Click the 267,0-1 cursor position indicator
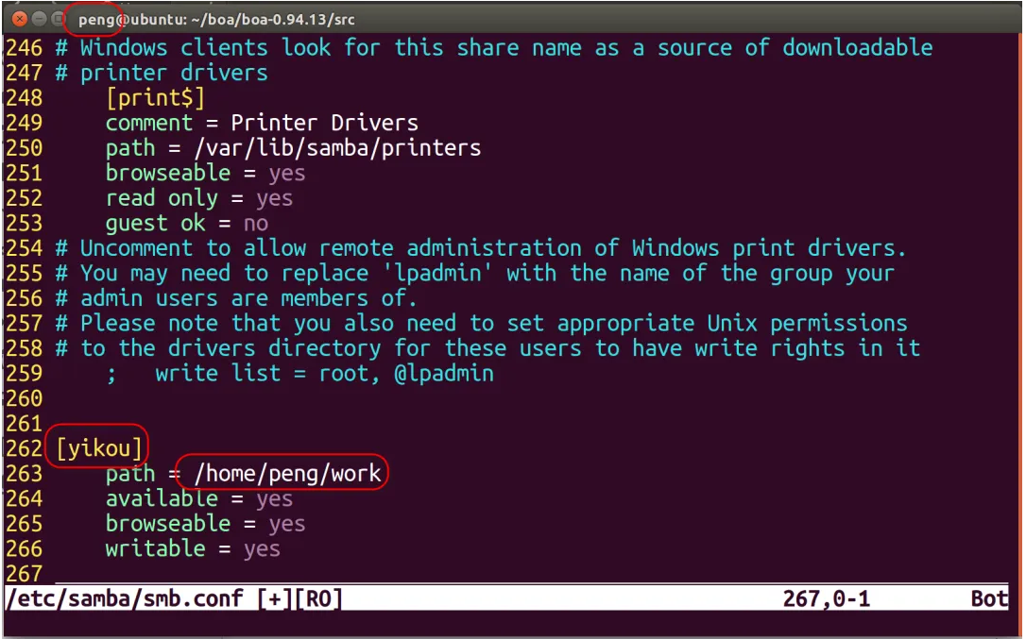 (827, 598)
